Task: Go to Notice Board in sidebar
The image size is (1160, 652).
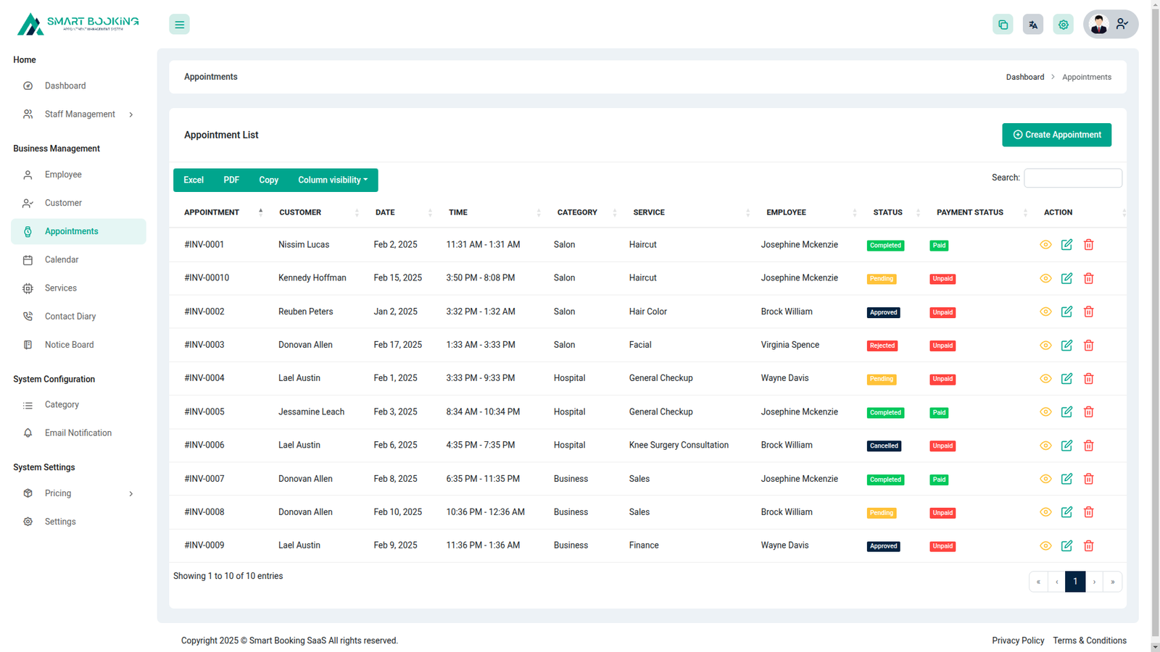Action: [x=69, y=345]
